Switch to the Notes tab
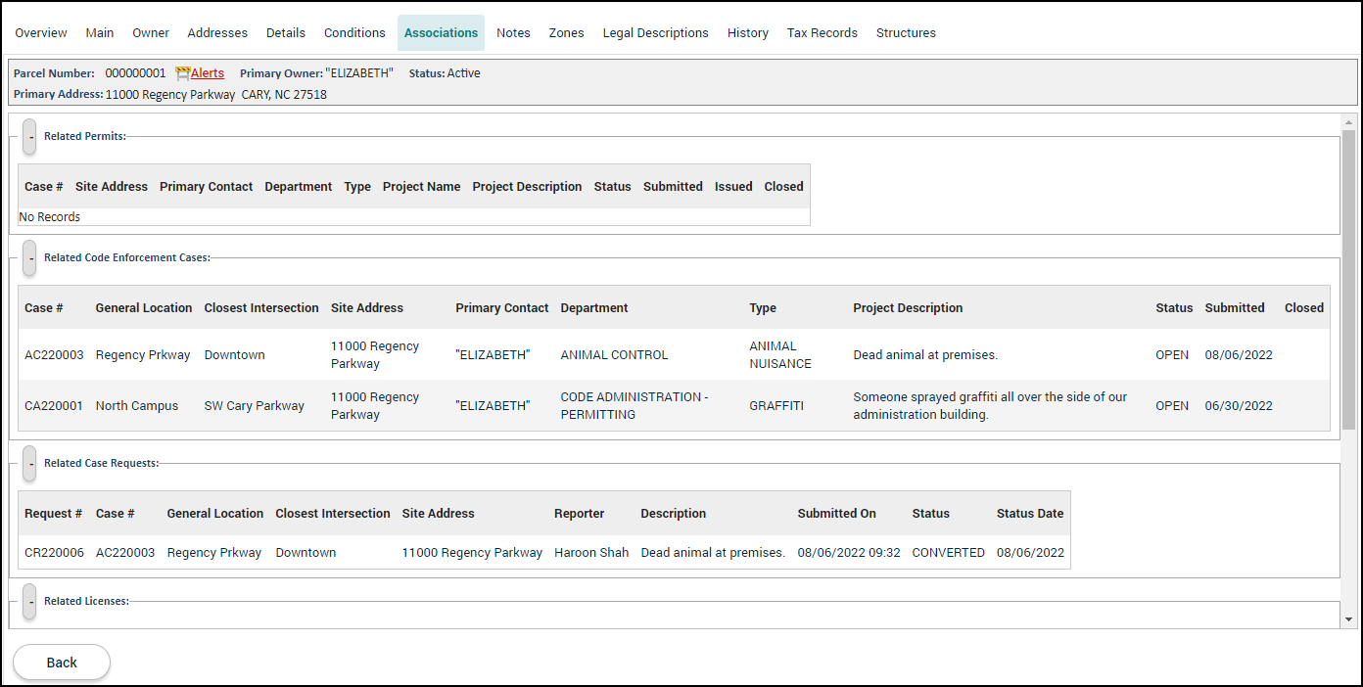The height and width of the screenshot is (687, 1363). pyautogui.click(x=513, y=33)
